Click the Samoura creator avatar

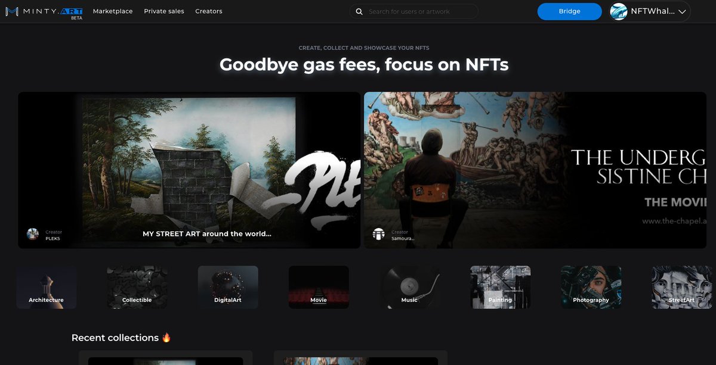pyautogui.click(x=379, y=234)
